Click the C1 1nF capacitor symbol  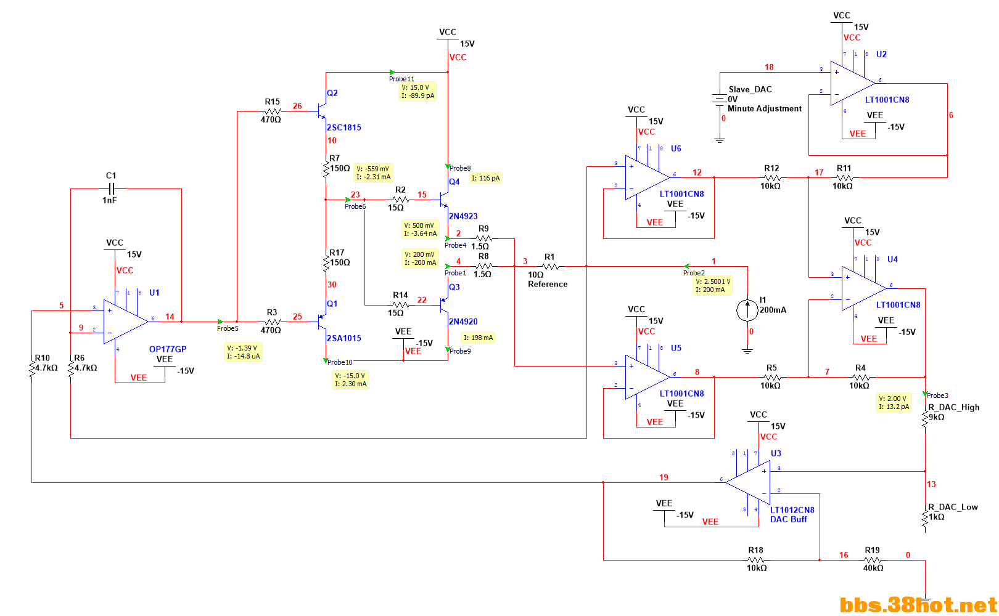[x=112, y=188]
